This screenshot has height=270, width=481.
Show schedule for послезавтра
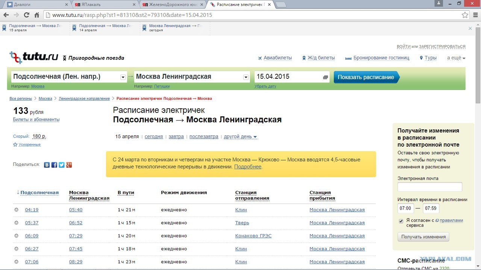(x=204, y=136)
